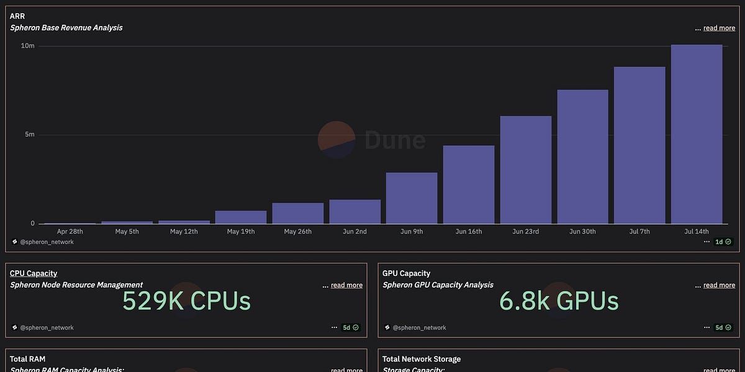Open the three-dot menu in GPU Capacity footer
The height and width of the screenshot is (372, 745).
point(707,327)
